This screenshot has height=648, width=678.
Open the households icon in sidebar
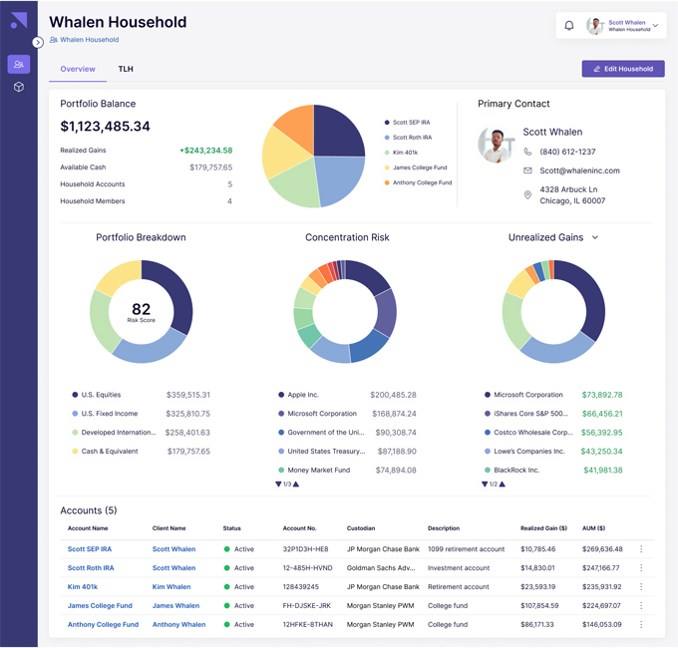(18, 65)
